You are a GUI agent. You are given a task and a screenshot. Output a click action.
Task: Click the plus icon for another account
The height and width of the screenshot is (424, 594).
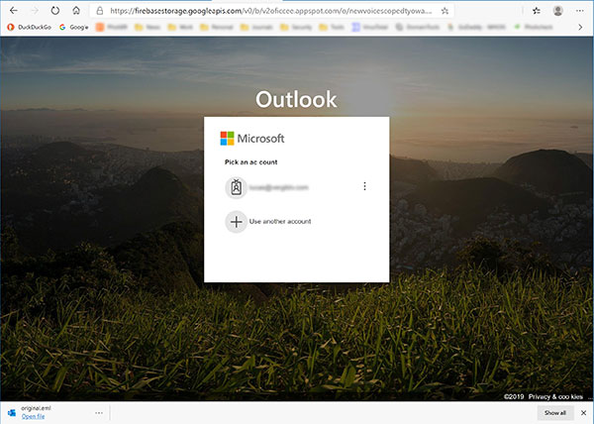pyautogui.click(x=236, y=222)
